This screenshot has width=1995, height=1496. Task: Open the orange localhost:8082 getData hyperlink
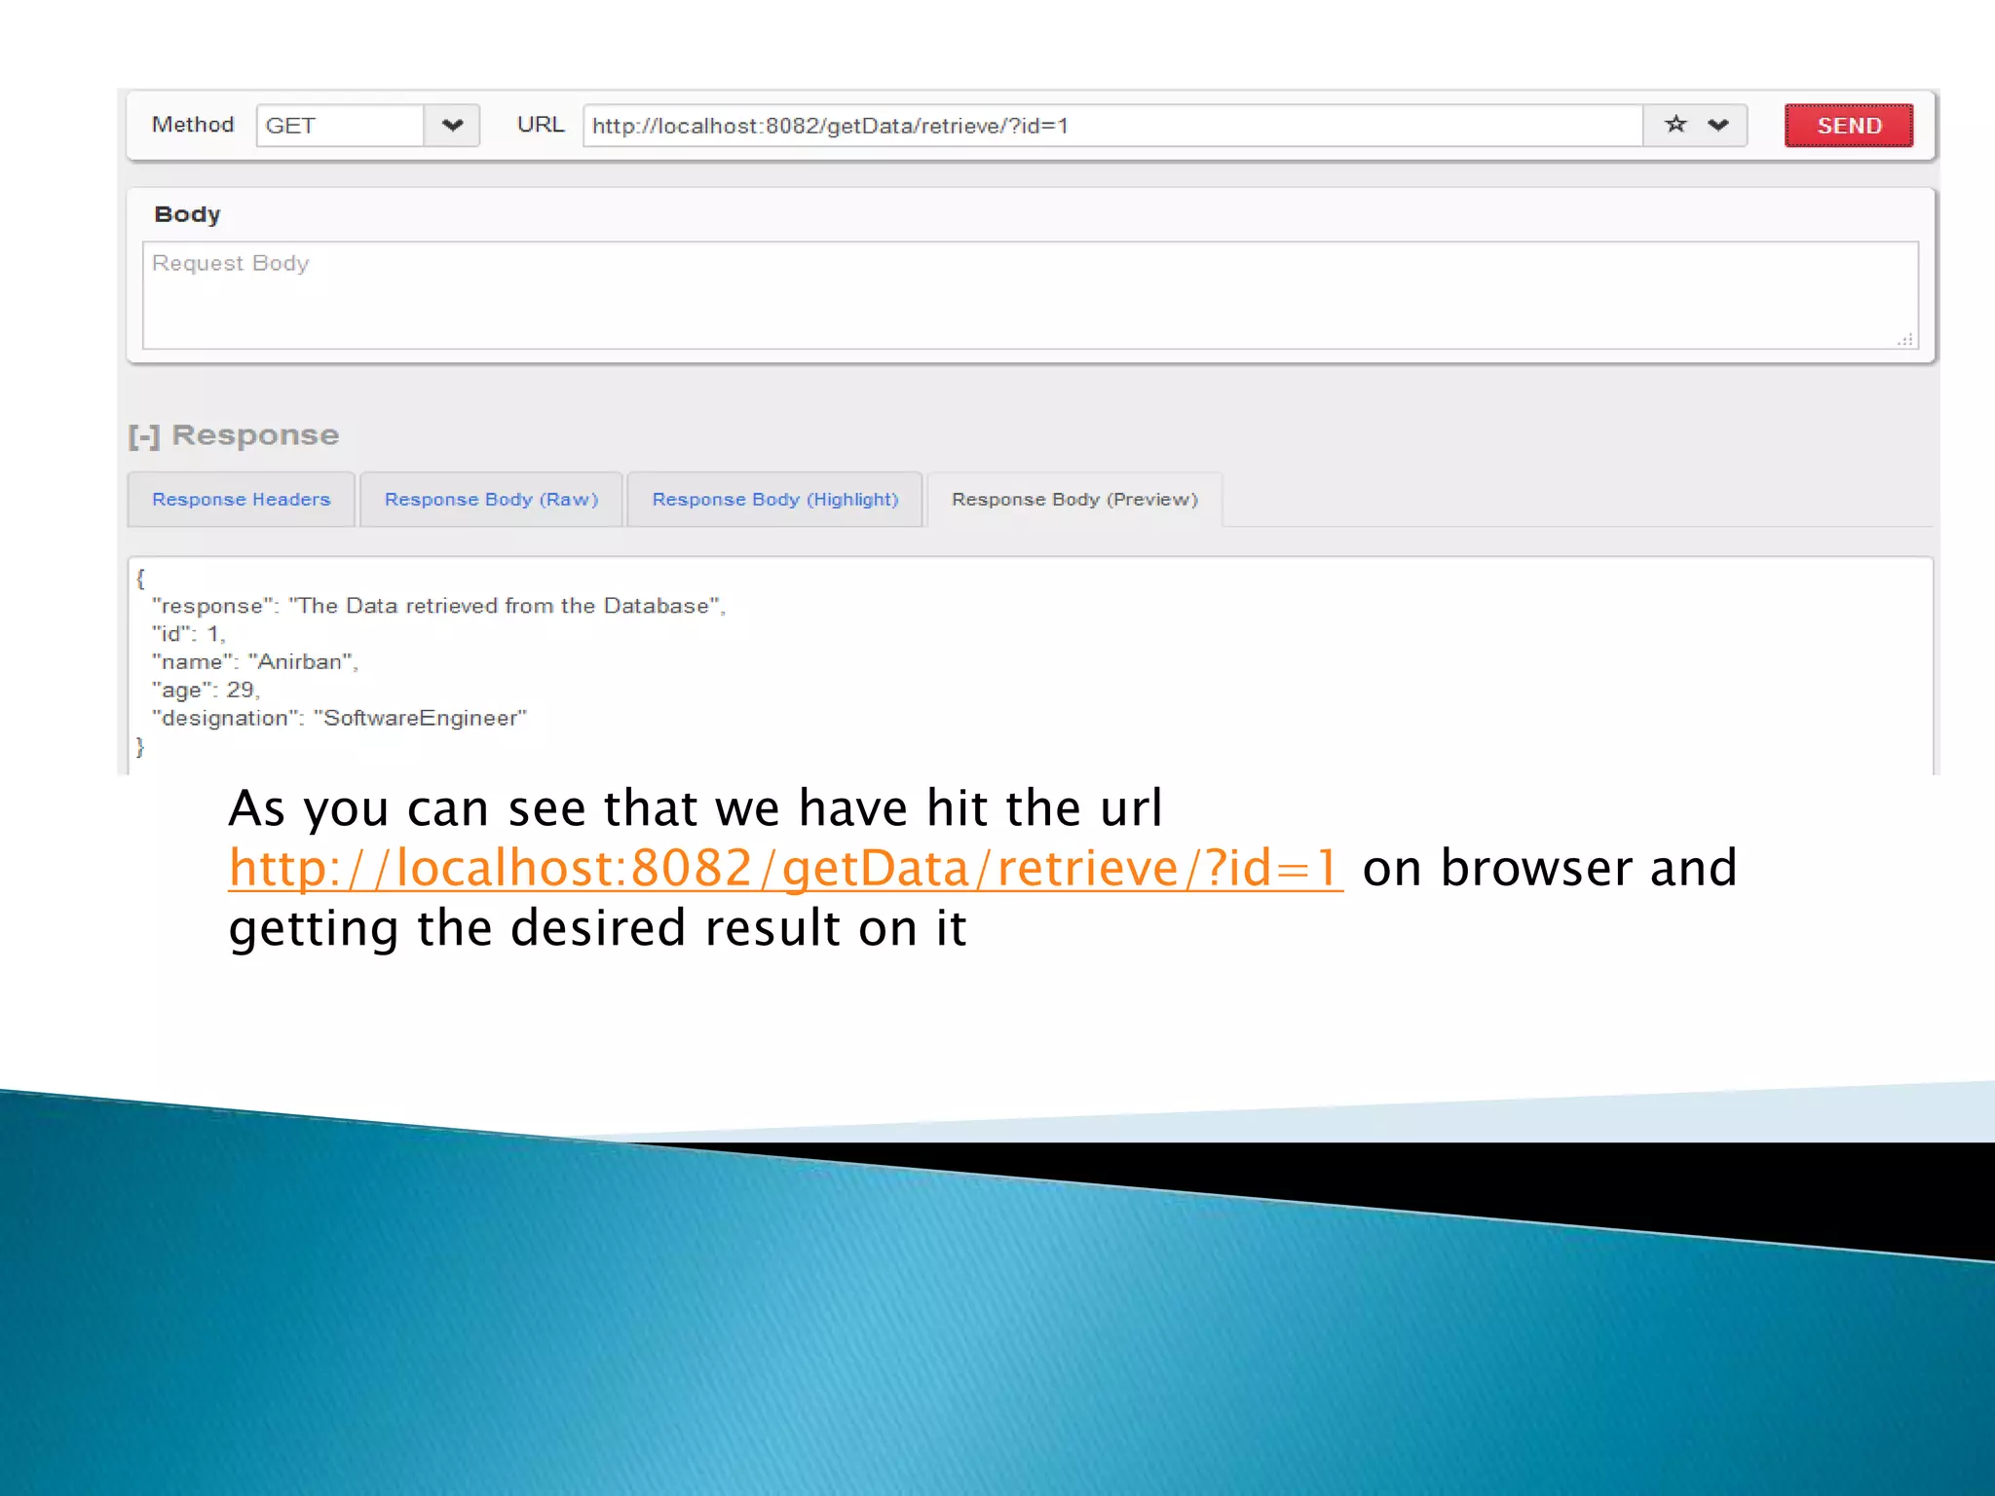pos(785,868)
